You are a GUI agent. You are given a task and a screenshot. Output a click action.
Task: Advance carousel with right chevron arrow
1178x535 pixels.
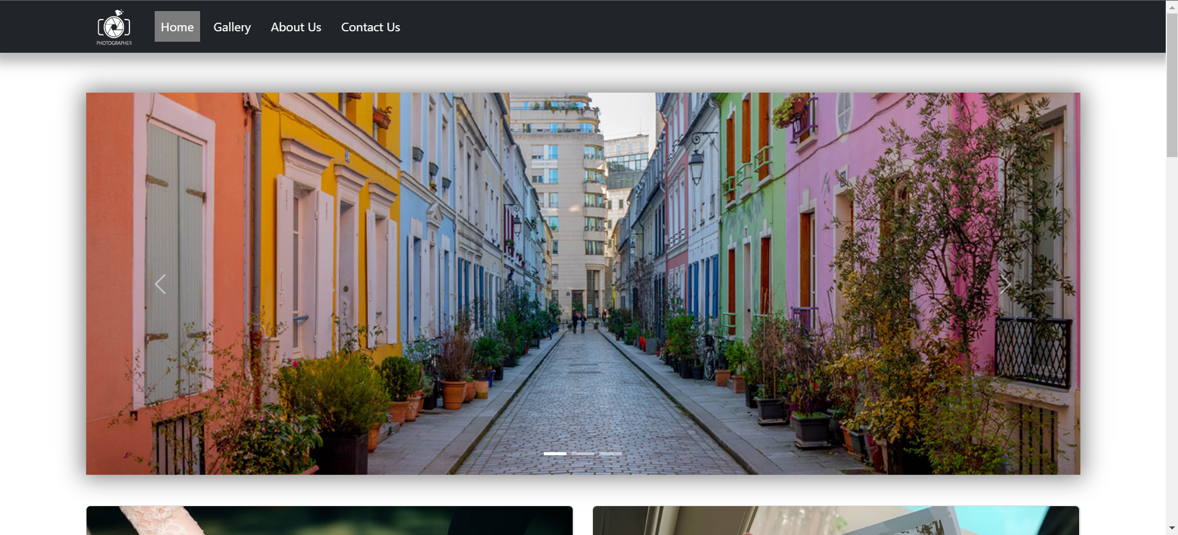coord(1006,284)
